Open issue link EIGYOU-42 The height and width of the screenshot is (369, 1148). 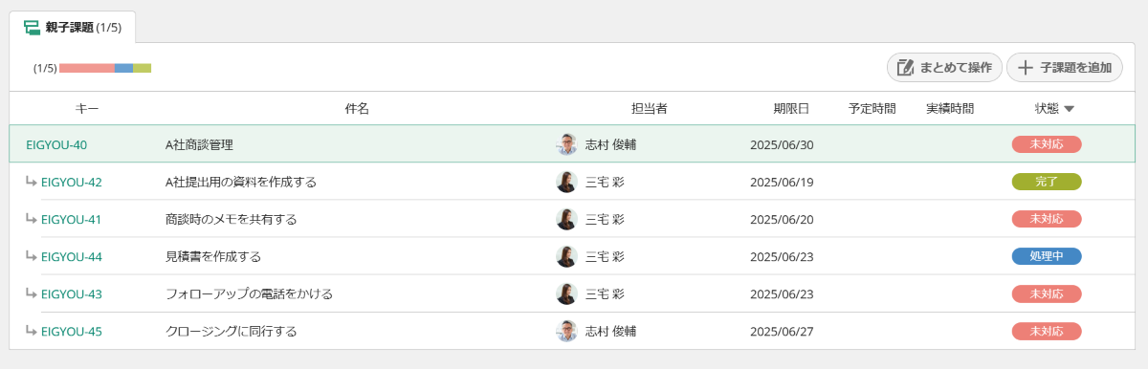(72, 182)
